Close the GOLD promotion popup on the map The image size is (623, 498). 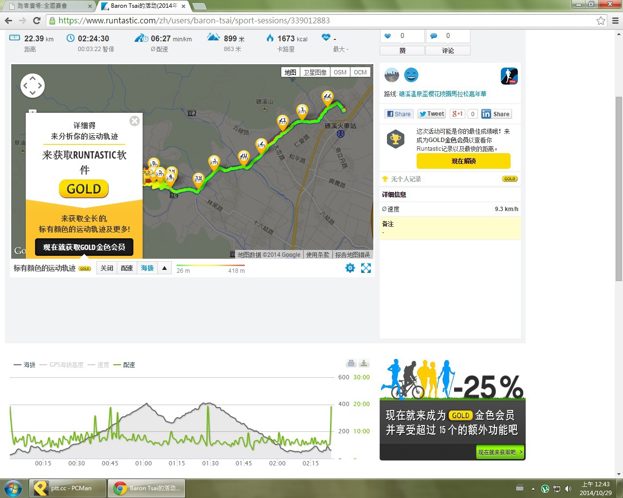(x=135, y=121)
